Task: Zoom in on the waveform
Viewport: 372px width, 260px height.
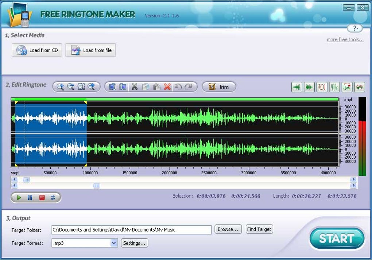Action: [x=60, y=86]
